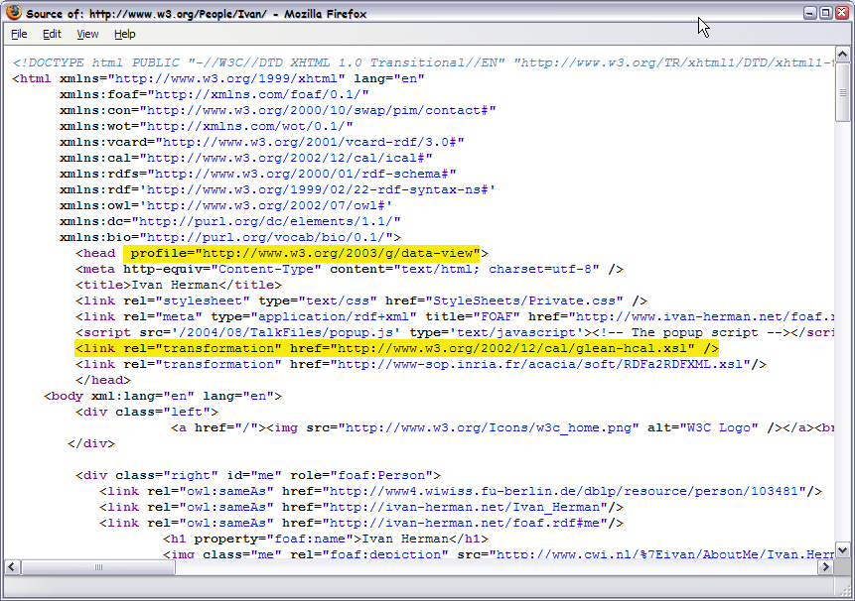Click the Firefox icon in the title bar
Screen dimensions: 855x601
[x=13, y=13]
